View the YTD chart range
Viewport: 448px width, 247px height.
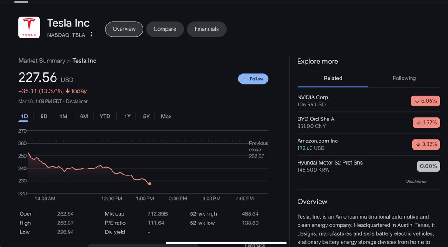point(105,117)
